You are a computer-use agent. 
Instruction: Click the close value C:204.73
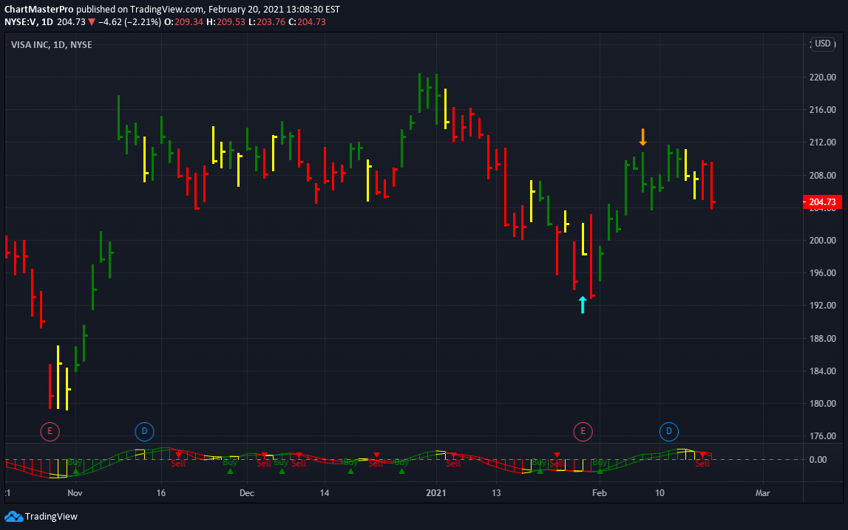click(x=307, y=22)
